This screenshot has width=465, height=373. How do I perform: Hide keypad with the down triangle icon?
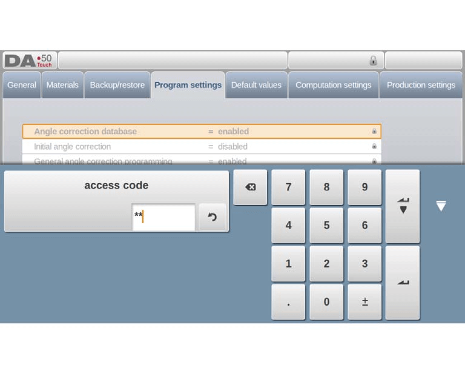point(441,206)
